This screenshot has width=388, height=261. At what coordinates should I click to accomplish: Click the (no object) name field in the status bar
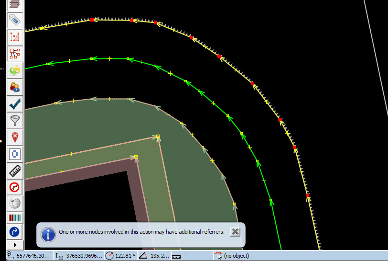click(237, 256)
